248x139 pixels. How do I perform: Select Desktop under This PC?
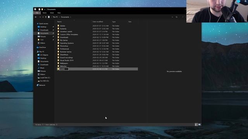[x=43, y=58]
